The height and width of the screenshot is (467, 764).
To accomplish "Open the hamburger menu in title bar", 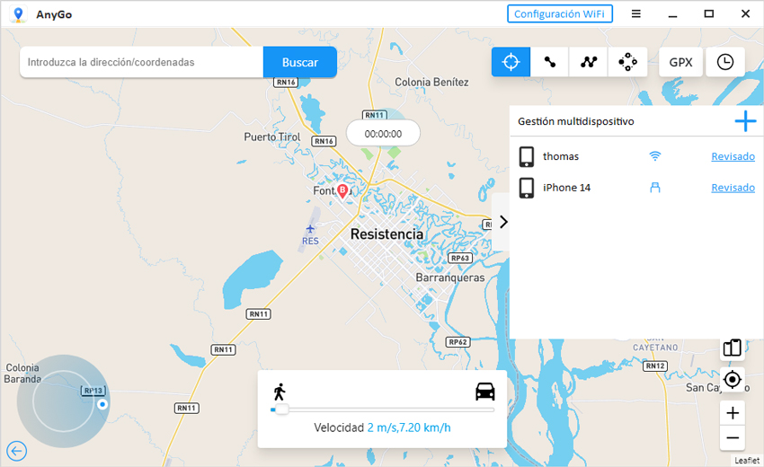I will click(x=636, y=13).
